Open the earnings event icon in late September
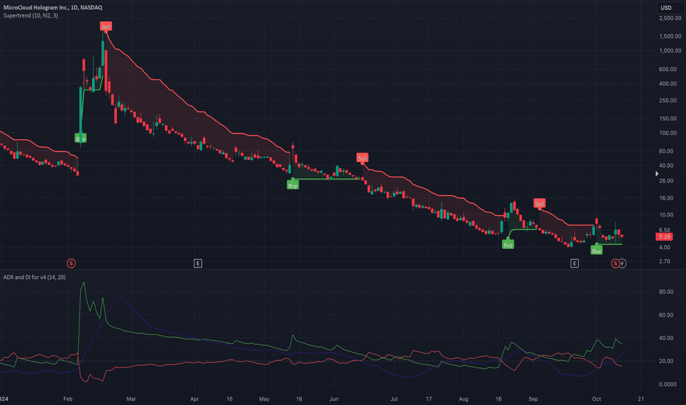This screenshot has height=405, width=686. [574, 263]
